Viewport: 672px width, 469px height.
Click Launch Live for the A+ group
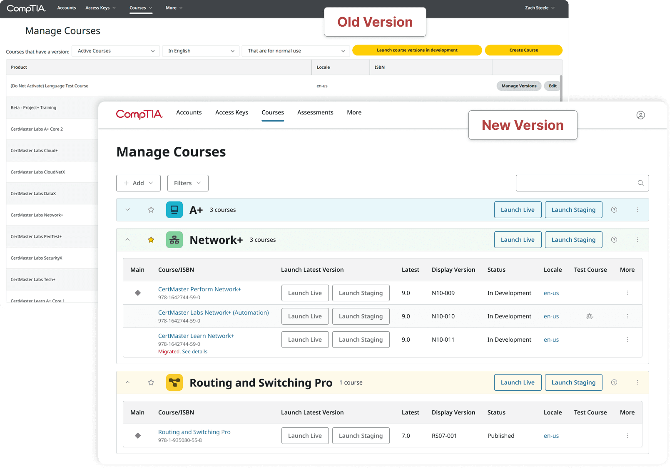518,210
